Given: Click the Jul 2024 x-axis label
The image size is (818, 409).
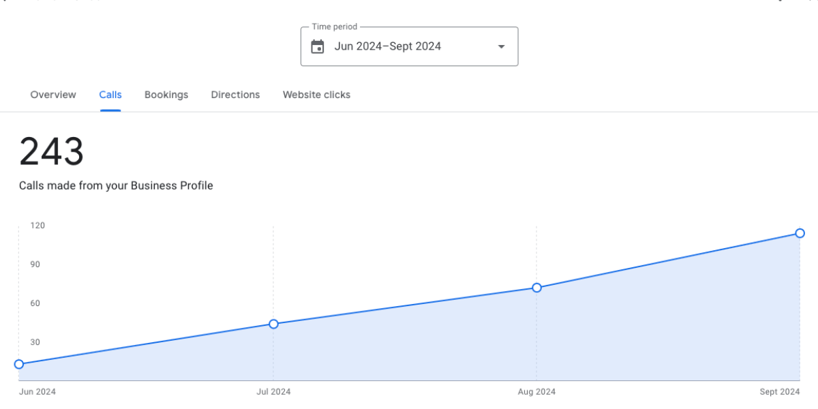Looking at the screenshot, I should click(x=273, y=391).
